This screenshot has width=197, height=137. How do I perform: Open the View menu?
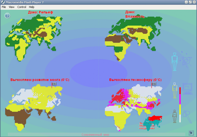12,7
